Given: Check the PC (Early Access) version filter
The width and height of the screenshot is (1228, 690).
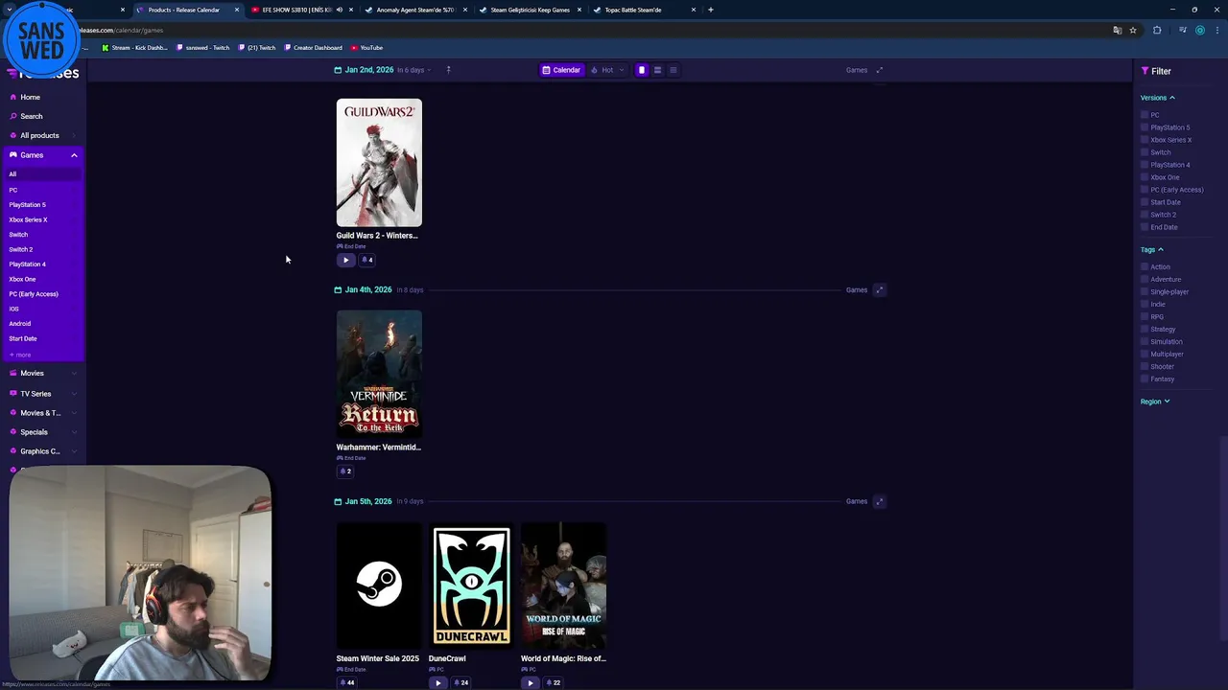Looking at the screenshot, I should [1145, 190].
